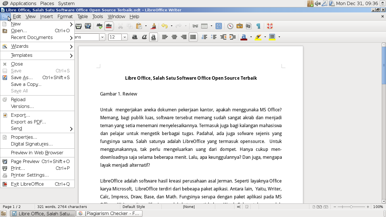Apply yellow Highlighting color
The image size is (386, 217).
(x=258, y=37)
